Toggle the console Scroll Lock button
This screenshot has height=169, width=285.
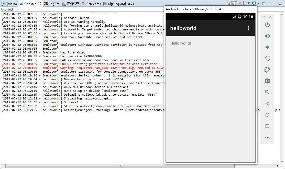click(234, 3)
